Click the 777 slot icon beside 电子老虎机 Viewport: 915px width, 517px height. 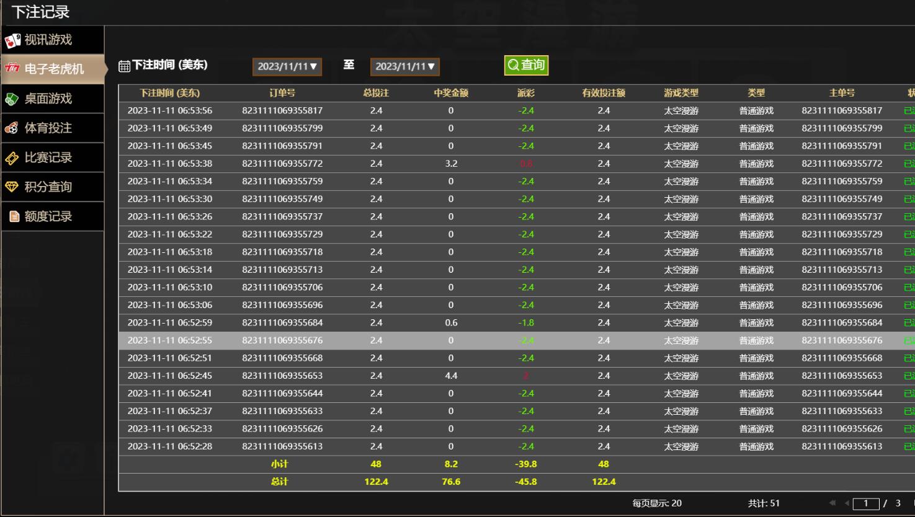point(12,68)
